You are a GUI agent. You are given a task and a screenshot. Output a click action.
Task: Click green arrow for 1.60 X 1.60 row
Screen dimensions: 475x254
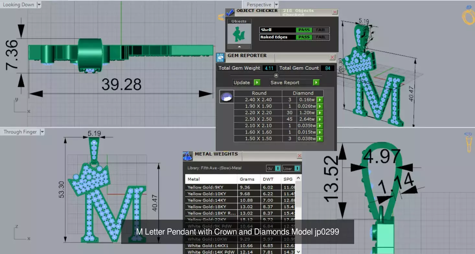point(320,132)
